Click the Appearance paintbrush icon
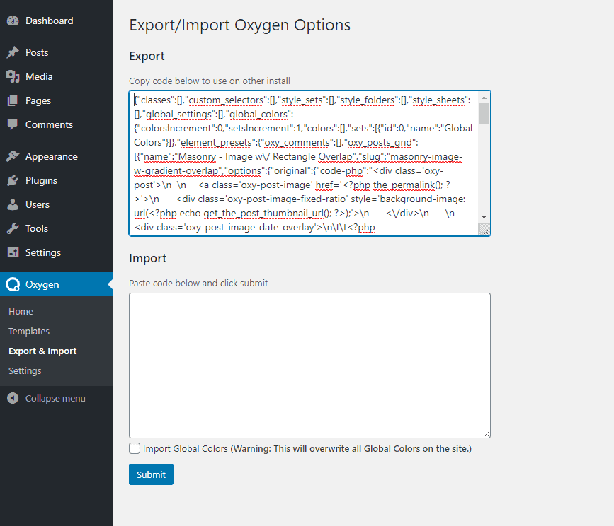Image resolution: width=614 pixels, height=526 pixels. 13,156
